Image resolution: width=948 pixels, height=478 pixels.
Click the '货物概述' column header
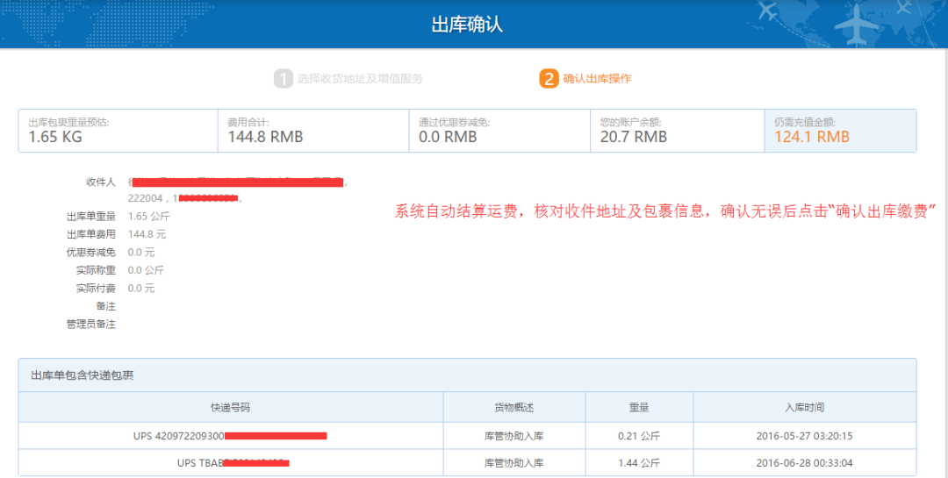pos(513,408)
